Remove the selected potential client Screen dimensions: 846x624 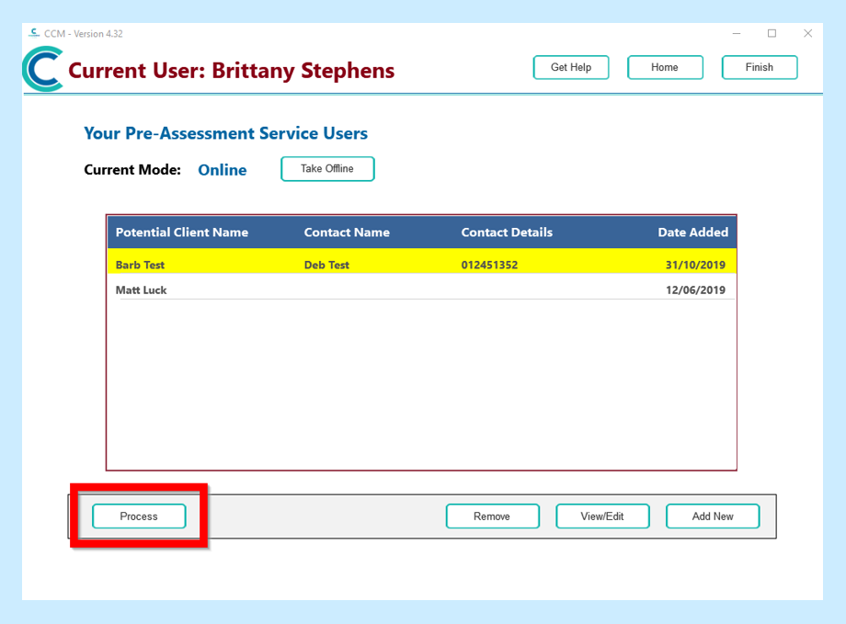pyautogui.click(x=492, y=516)
